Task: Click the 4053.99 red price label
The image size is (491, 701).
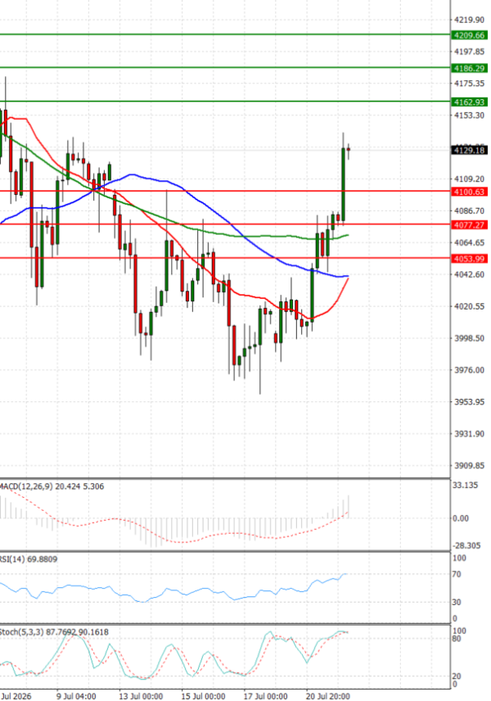Action: pos(469,259)
